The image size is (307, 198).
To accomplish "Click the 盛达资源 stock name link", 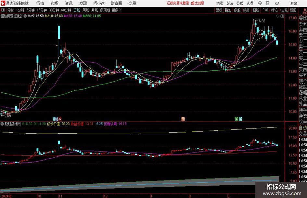I will pyautogui.click(x=198, y=3).
